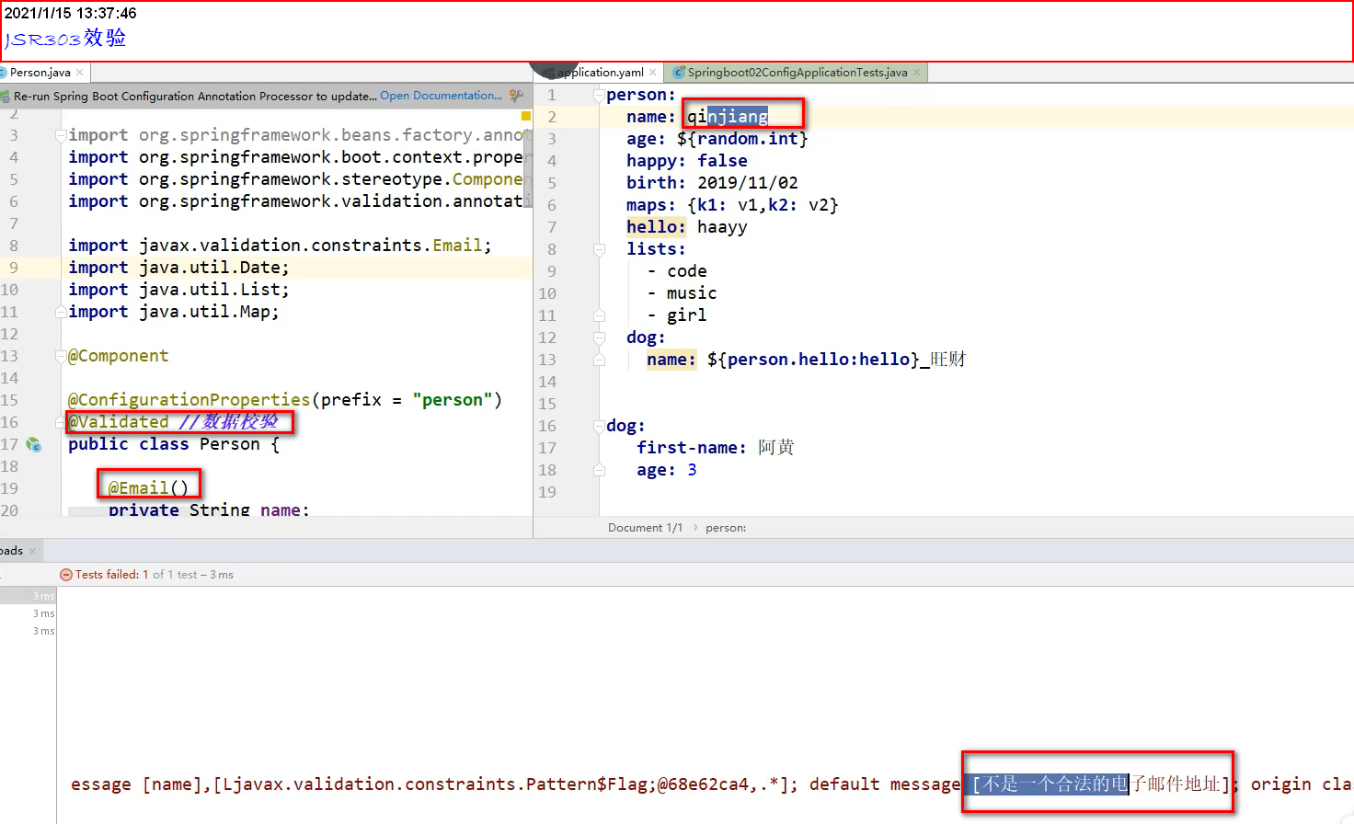This screenshot has width=1354, height=824.
Task: Click the person: breadcrumb
Action: point(726,528)
